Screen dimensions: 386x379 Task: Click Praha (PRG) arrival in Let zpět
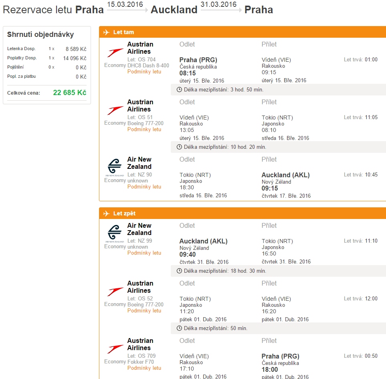coord(281,357)
